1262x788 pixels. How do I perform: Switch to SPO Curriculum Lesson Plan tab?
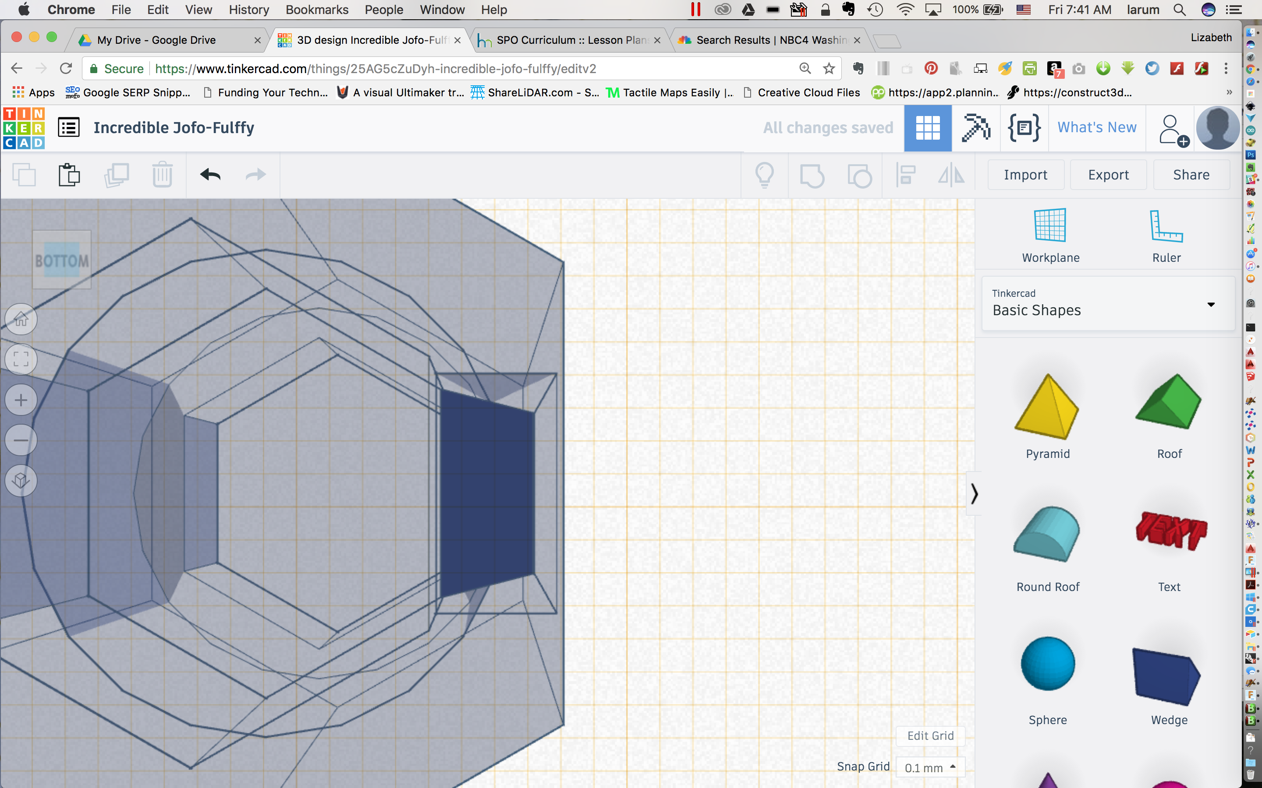571,40
